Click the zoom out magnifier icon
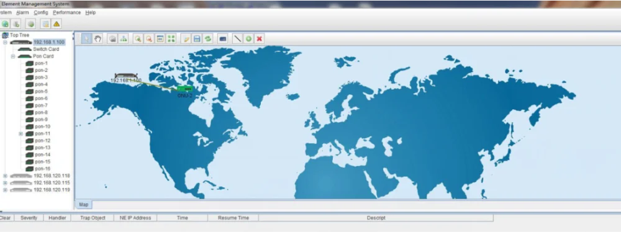 pos(149,39)
